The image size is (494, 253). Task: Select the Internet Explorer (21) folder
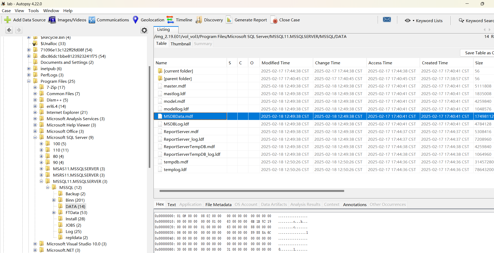[x=67, y=112]
